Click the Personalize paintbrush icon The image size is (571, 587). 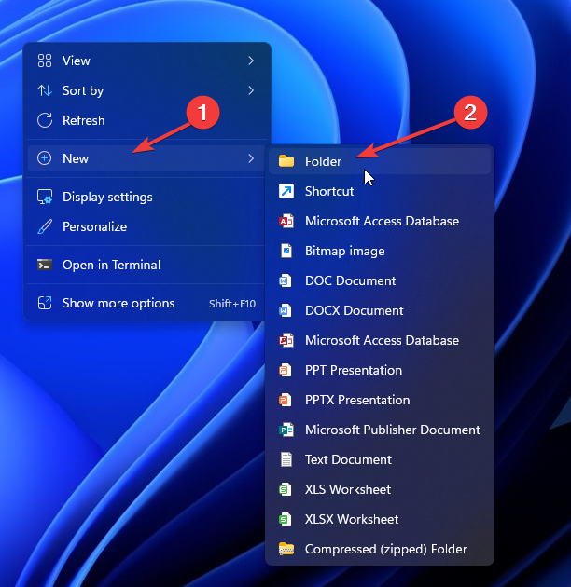[x=45, y=226]
